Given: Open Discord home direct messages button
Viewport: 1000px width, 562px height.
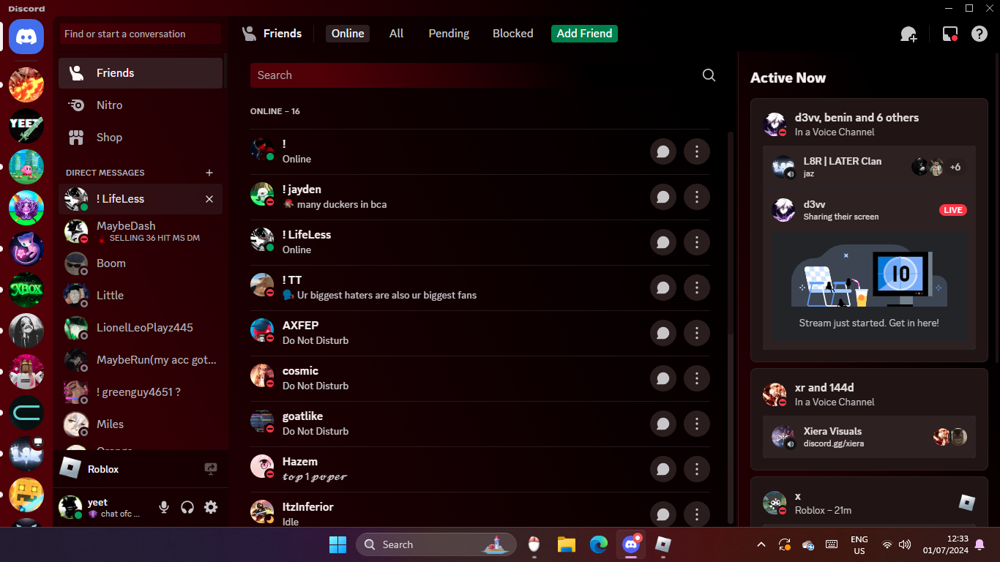Looking at the screenshot, I should click(x=26, y=37).
